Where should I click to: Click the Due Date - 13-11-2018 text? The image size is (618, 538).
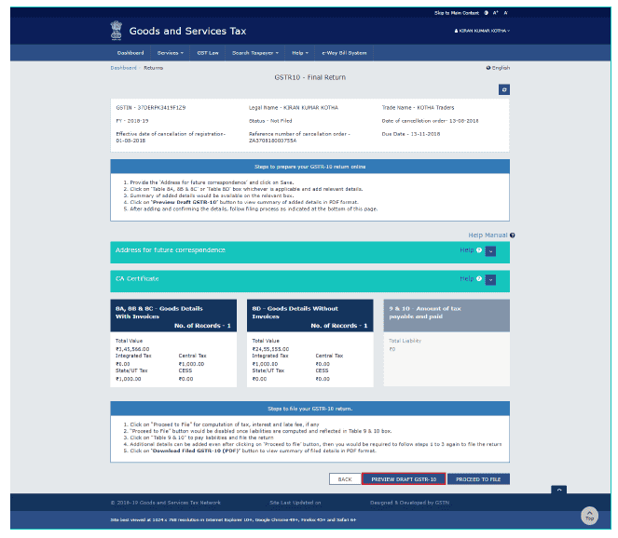pyautogui.click(x=411, y=134)
